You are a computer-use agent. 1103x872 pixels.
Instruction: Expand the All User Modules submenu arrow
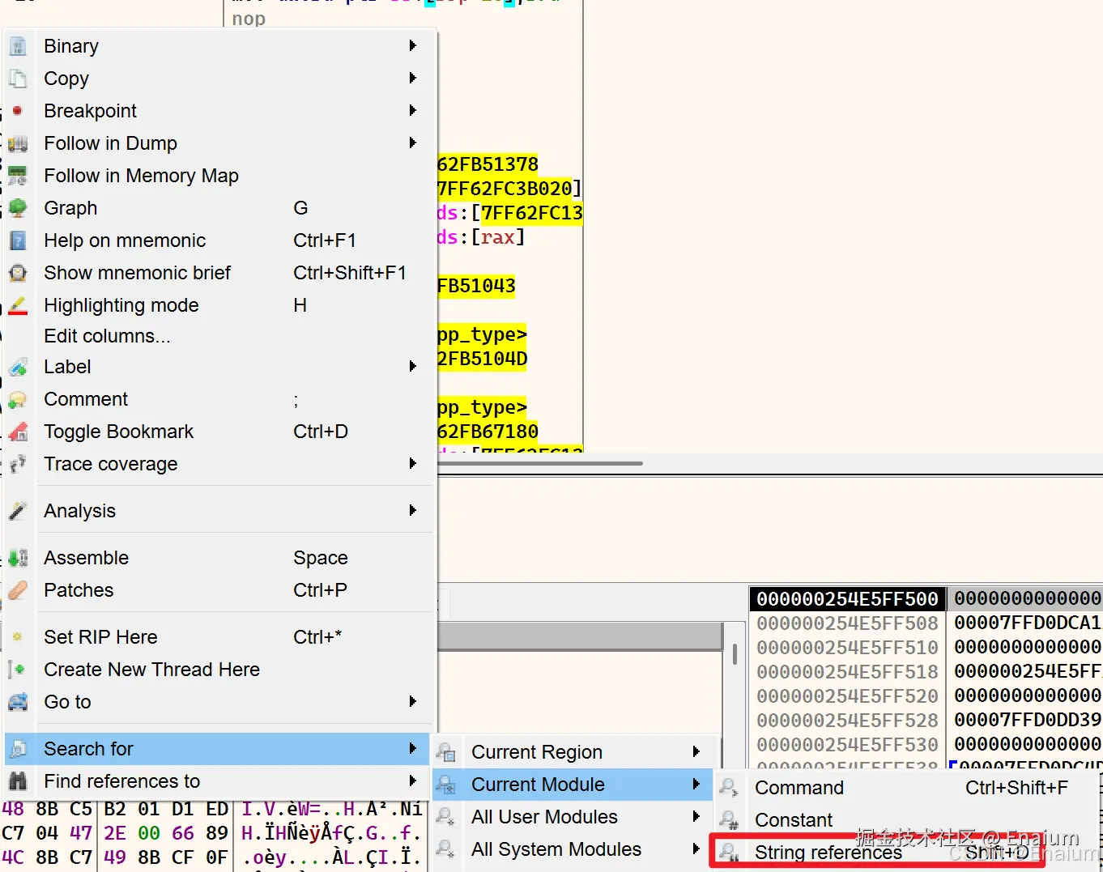(696, 817)
